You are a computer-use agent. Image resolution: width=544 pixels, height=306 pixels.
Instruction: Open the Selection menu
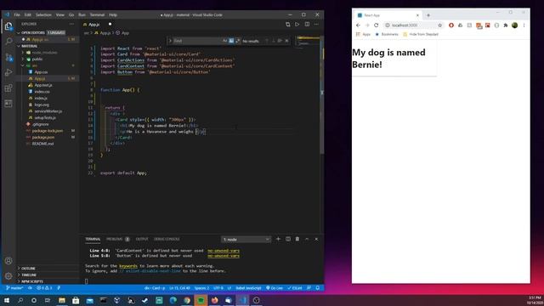coord(43,15)
